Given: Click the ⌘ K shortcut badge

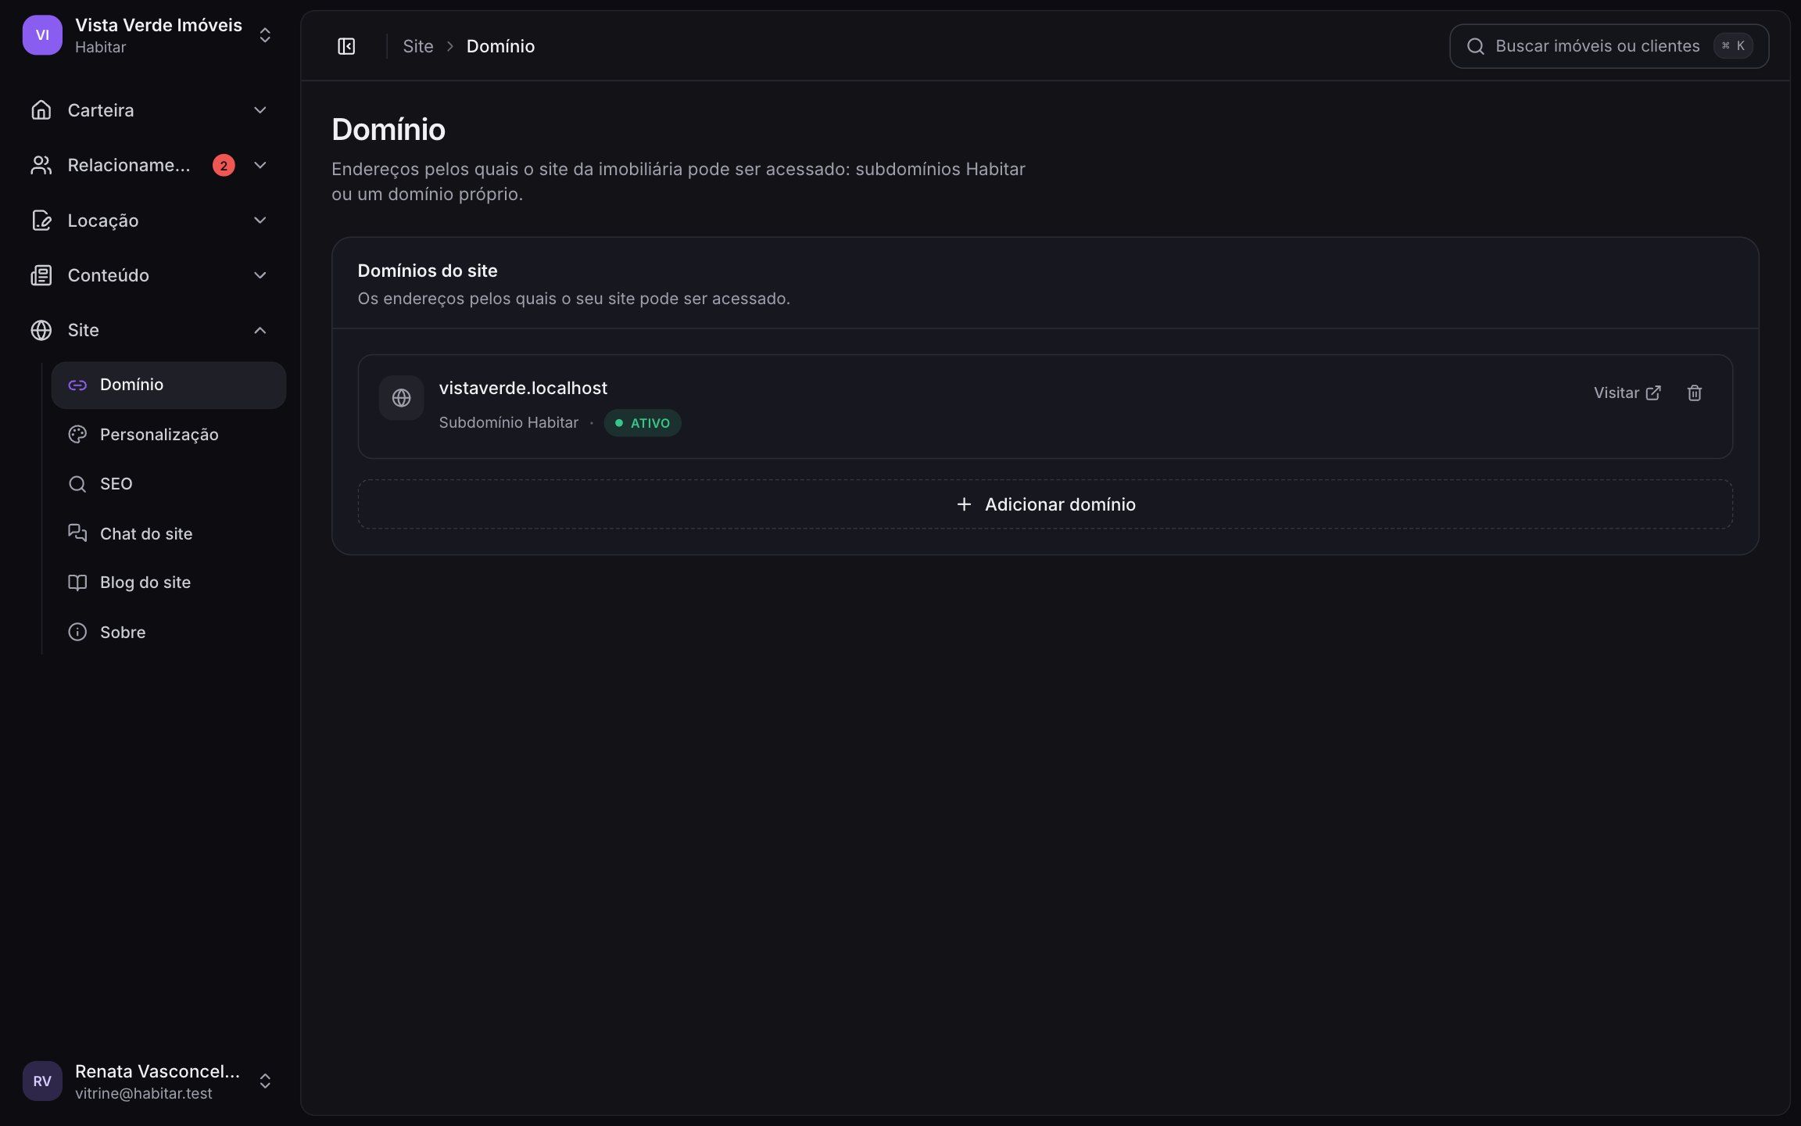Looking at the screenshot, I should tap(1732, 46).
